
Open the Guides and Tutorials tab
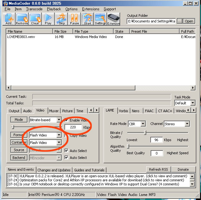89,170
